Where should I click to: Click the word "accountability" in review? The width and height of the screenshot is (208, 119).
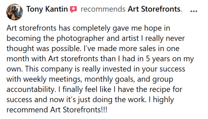click(x=30, y=90)
